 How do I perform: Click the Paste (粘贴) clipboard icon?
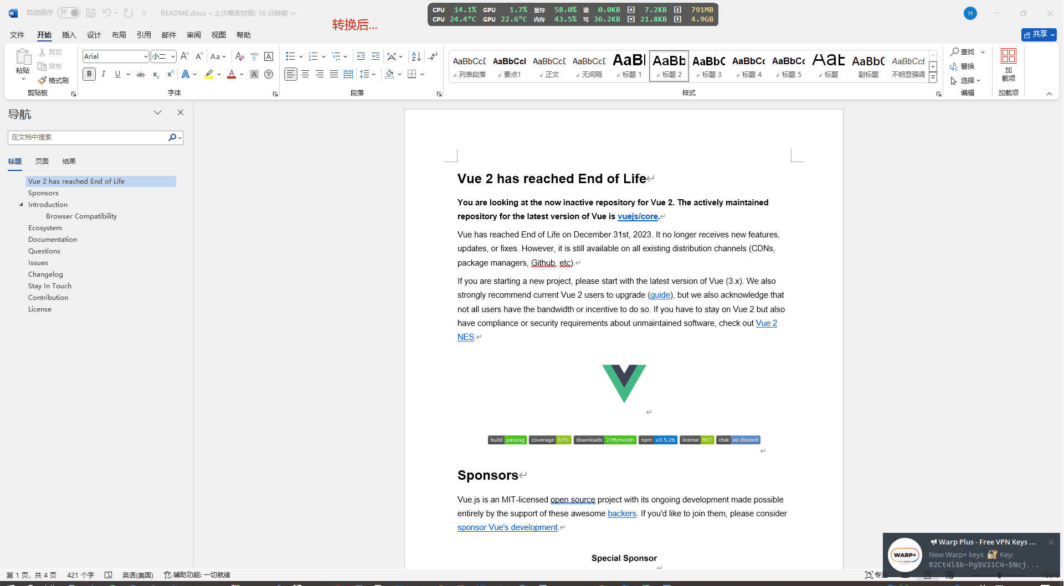(23, 57)
